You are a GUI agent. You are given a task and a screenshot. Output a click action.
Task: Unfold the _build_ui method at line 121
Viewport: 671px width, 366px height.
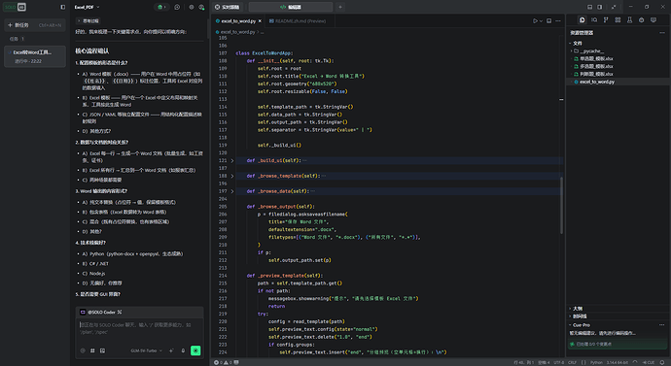click(232, 160)
